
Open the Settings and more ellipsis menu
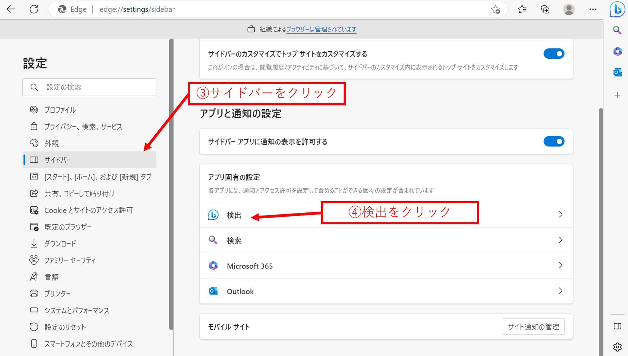[593, 10]
